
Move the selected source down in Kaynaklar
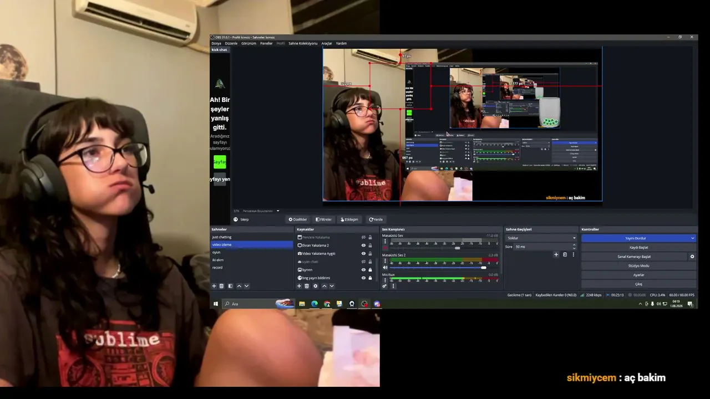click(332, 286)
